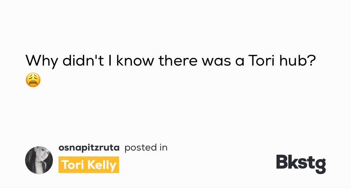This screenshot has width=351, height=188.
Task: Open the Tori Kelly hub tag
Action: click(x=89, y=165)
